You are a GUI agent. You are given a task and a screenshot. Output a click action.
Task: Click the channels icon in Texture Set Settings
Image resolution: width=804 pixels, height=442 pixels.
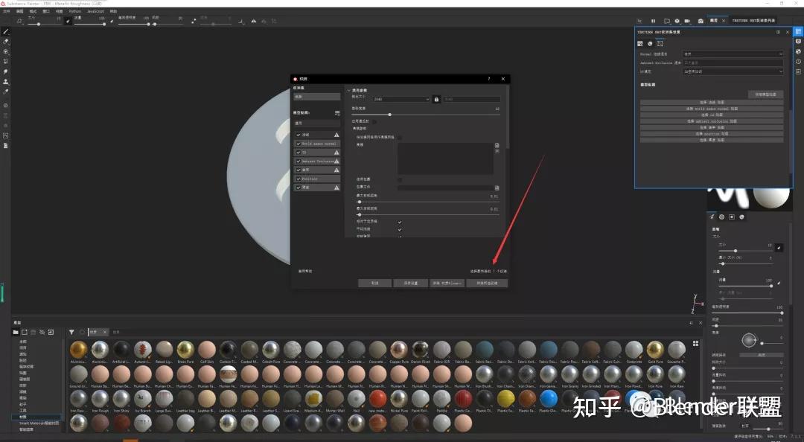(x=650, y=44)
